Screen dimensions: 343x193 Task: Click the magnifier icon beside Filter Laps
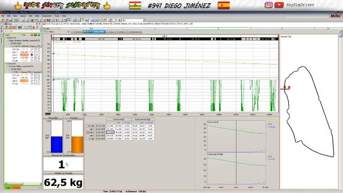pos(41,31)
